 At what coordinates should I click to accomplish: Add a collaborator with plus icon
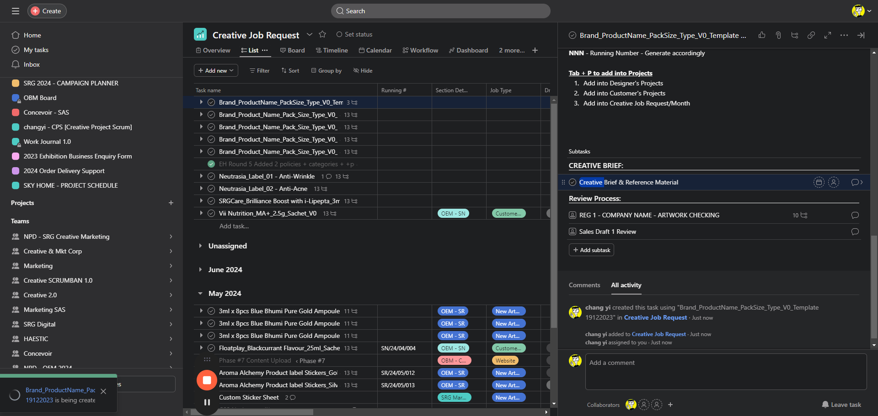(x=670, y=405)
